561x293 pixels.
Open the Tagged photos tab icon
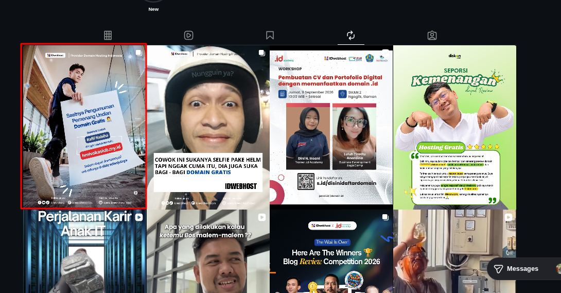(432, 36)
